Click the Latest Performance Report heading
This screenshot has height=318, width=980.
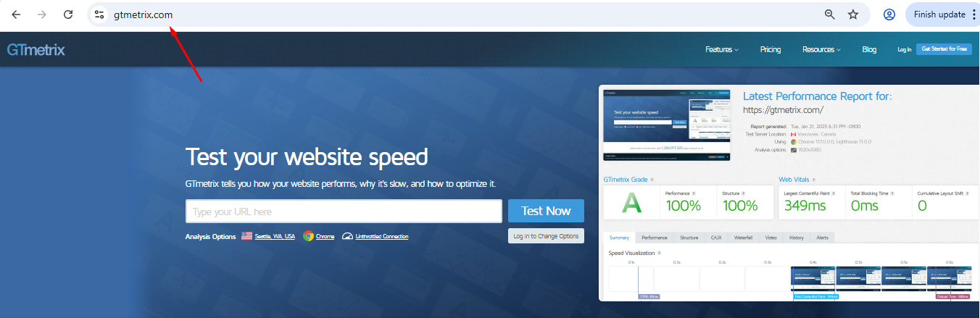click(x=818, y=96)
